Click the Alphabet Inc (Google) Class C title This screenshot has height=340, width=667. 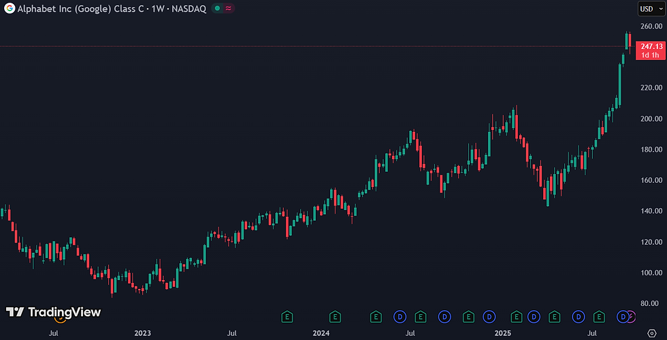(80, 8)
